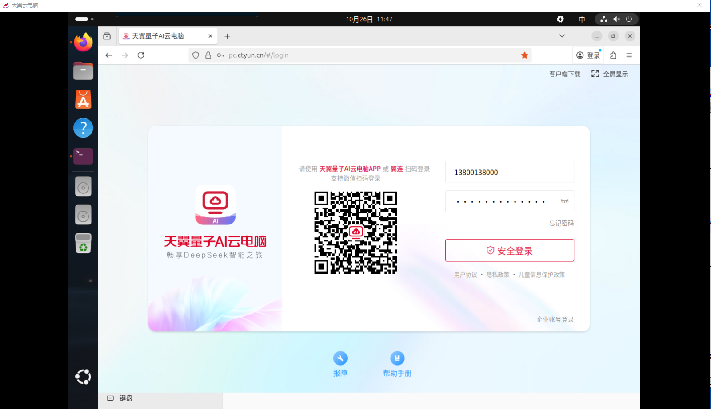The image size is (711, 409).
Task: Click the 键盘 keyboard button
Action: (x=120, y=398)
